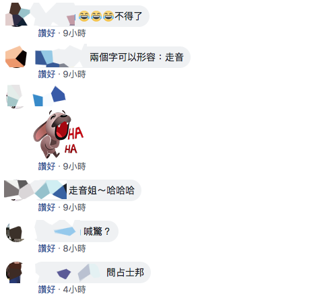Like the HA HA sticker comment

[46, 166]
